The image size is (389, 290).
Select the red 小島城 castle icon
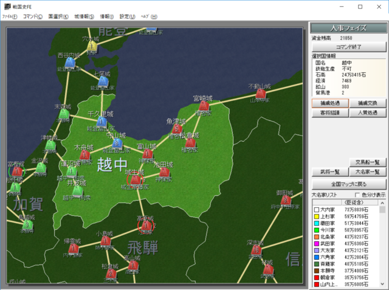click(x=105, y=241)
